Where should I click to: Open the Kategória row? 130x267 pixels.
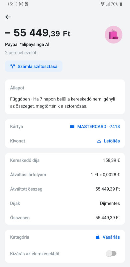point(65,237)
